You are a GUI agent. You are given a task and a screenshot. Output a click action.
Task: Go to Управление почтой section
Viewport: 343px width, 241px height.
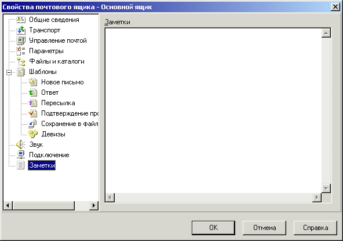tap(58, 40)
